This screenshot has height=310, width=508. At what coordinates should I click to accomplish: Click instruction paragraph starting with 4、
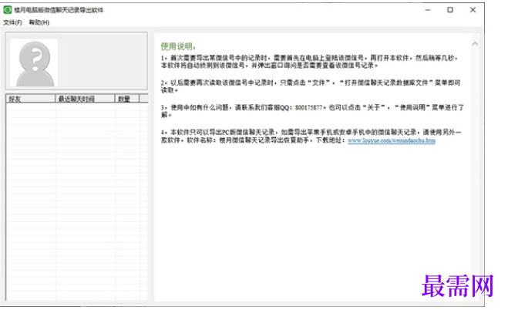pyautogui.click(x=311, y=136)
